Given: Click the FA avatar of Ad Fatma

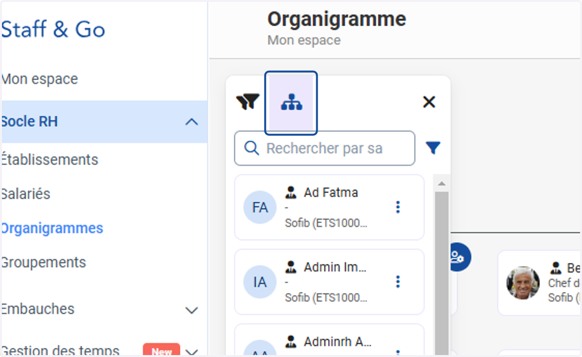Looking at the screenshot, I should [x=260, y=207].
